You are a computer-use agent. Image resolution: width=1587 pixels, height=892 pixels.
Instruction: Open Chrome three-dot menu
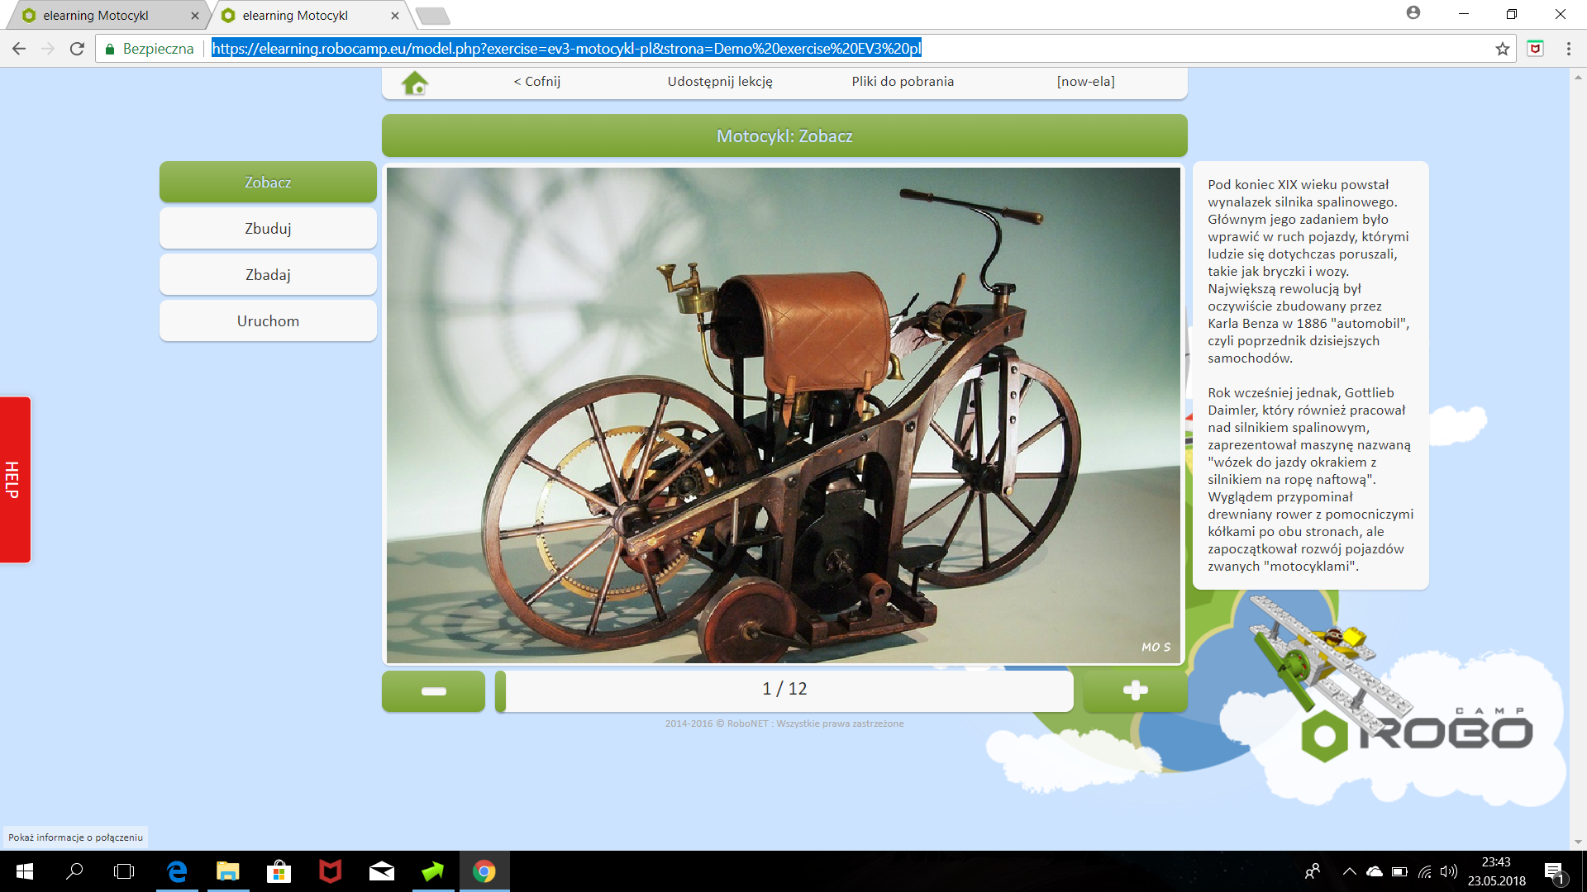[x=1568, y=49]
